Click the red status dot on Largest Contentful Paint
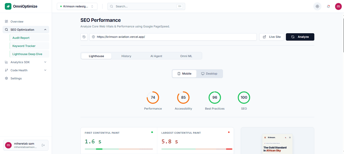Image resolution: width=344 pixels, height=154 pixels. click(x=229, y=132)
